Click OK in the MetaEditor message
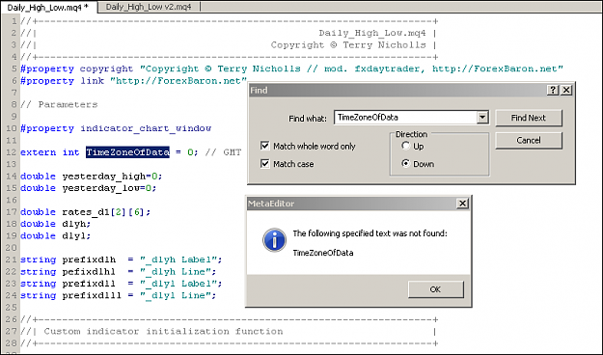The image size is (603, 355). 436,289
